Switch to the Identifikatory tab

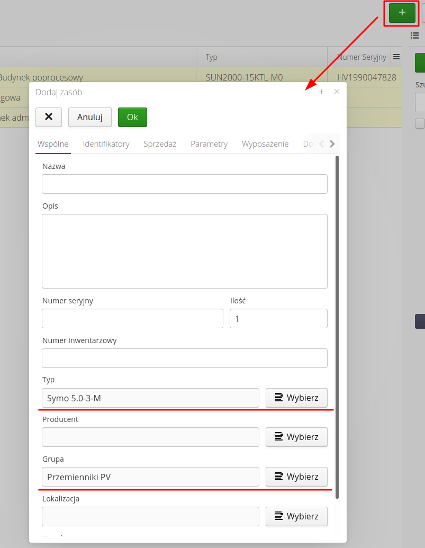click(x=106, y=144)
